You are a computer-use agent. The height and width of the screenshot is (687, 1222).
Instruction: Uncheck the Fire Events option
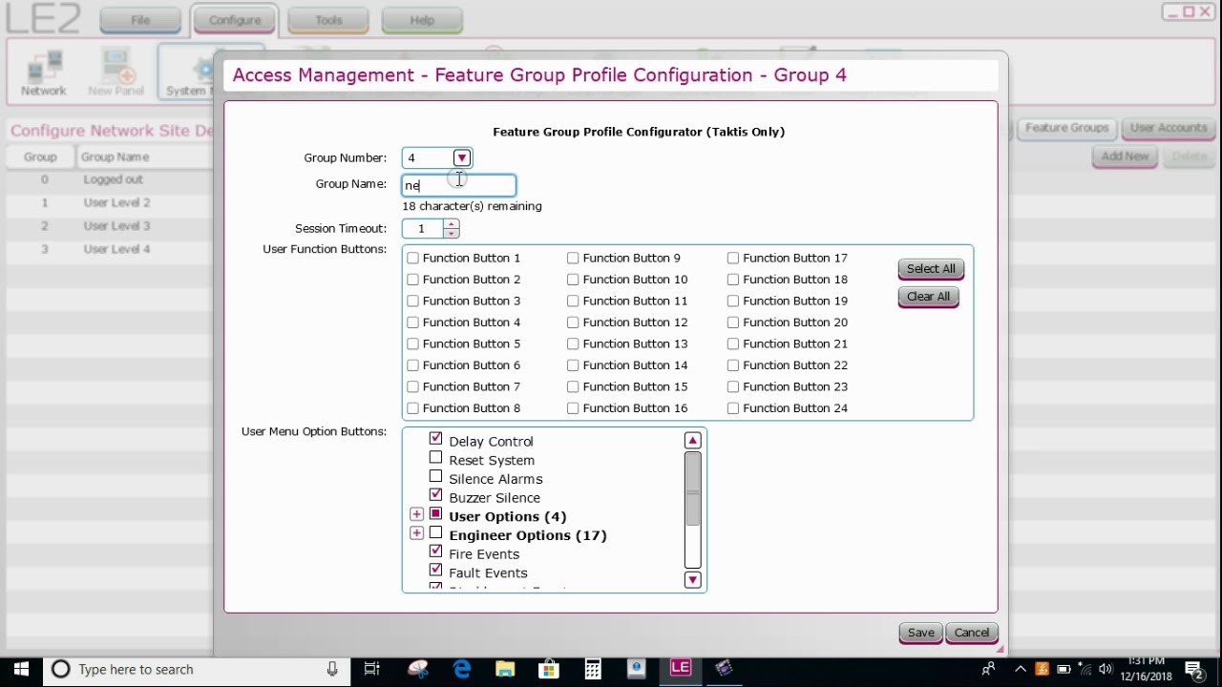point(436,552)
